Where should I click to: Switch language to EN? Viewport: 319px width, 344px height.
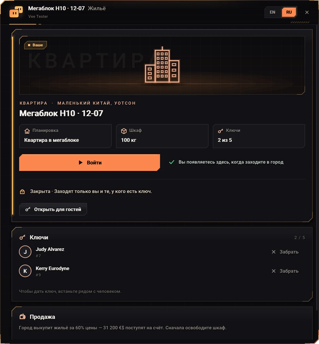pos(273,12)
